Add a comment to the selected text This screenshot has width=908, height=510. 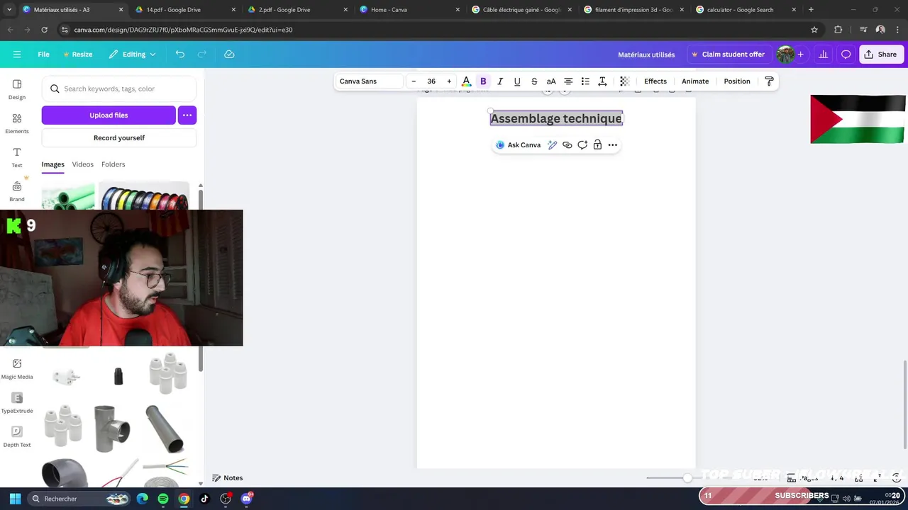(x=582, y=145)
